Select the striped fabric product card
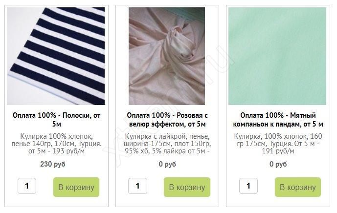This screenshot has width=337, height=213. click(x=57, y=106)
